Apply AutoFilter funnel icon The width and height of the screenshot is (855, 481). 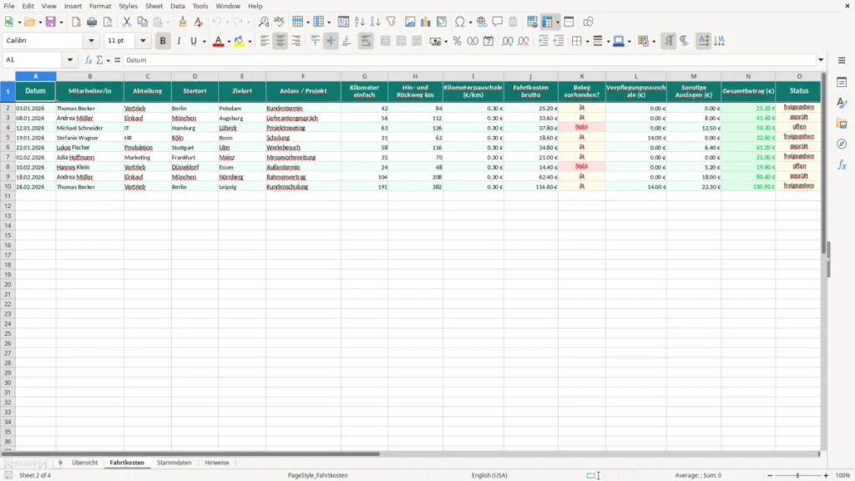click(x=391, y=22)
